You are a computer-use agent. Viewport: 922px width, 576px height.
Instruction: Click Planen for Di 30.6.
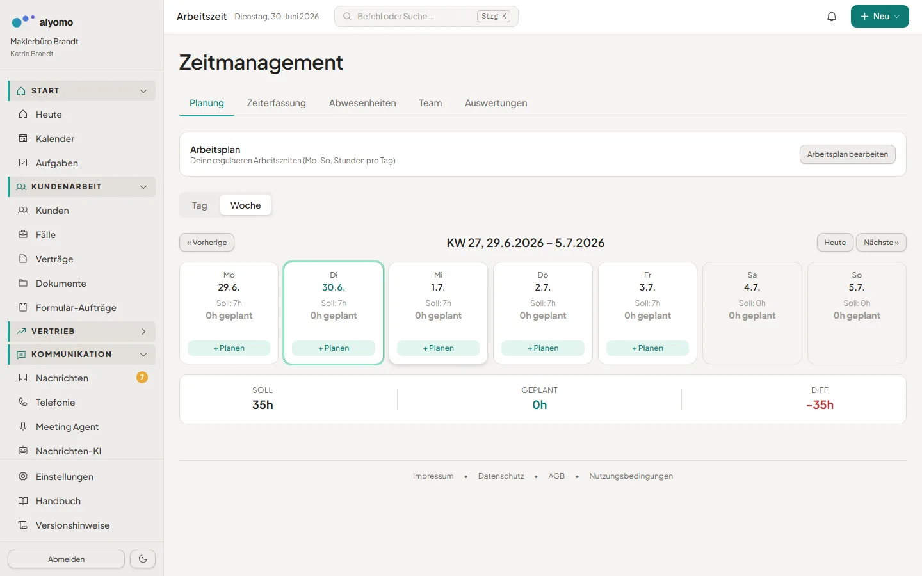pyautogui.click(x=334, y=348)
